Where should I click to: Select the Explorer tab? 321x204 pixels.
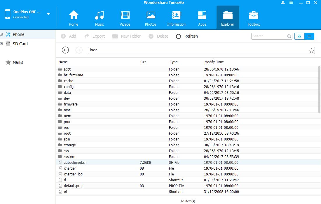coord(228,17)
